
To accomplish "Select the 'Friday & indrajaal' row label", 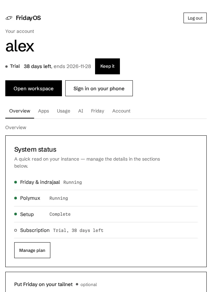I will pos(40,182).
